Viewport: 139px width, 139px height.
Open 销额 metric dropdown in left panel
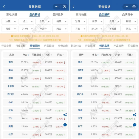coord(60,21)
